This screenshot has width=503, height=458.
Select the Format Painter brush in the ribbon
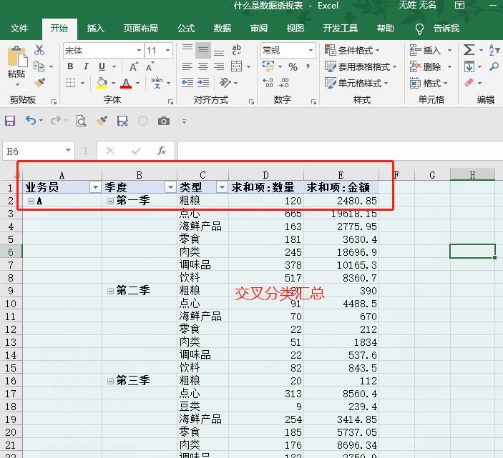coord(39,83)
